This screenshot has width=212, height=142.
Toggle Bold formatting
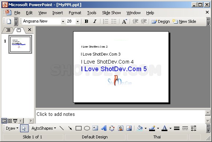[86, 21]
